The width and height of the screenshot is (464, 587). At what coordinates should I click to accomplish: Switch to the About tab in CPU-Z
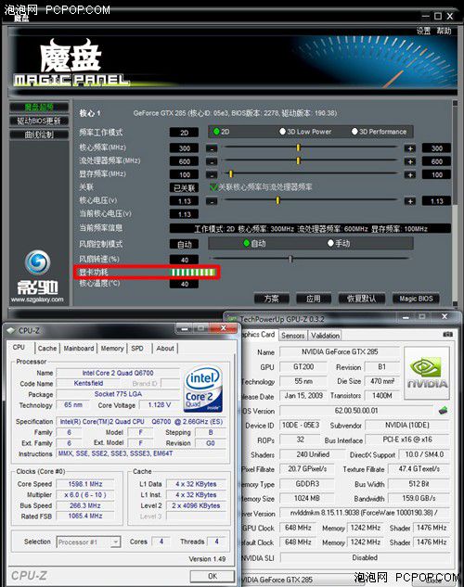click(x=165, y=348)
